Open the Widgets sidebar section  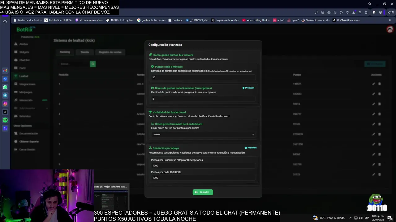click(x=24, y=52)
